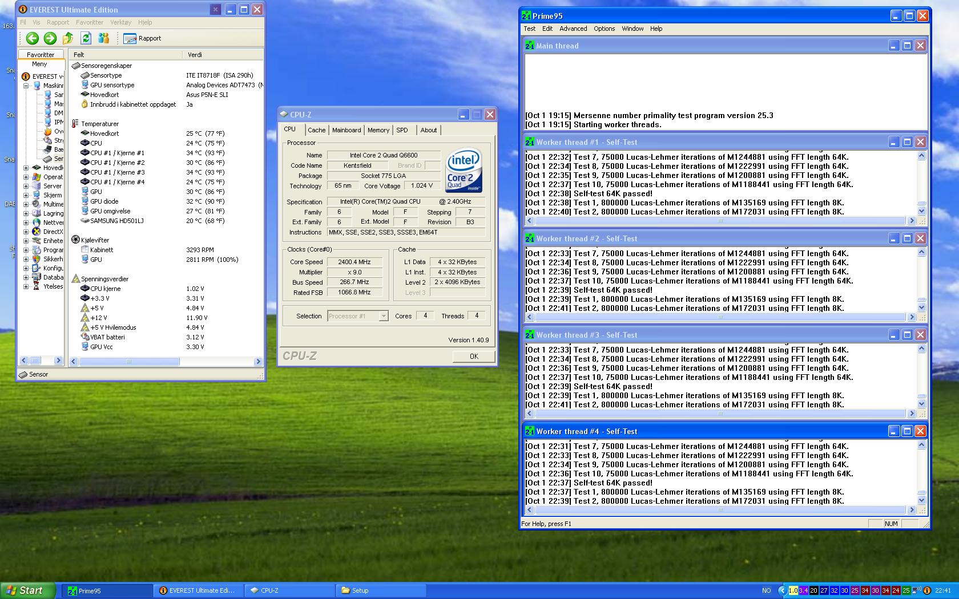Viewport: 959px width, 599px height.
Task: Click the CPU kjerne 1.02 V row
Action: click(166, 289)
